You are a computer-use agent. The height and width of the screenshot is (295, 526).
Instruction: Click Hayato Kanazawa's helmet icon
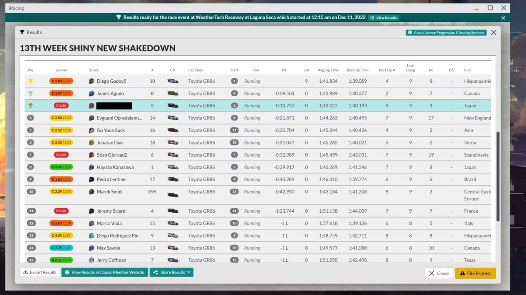pyautogui.click(x=92, y=167)
